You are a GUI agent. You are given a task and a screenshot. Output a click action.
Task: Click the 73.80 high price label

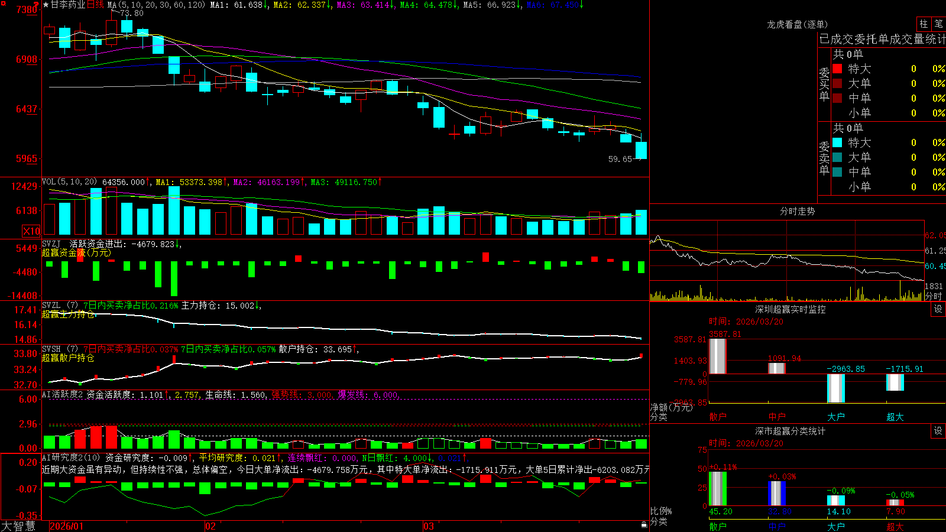[131, 13]
